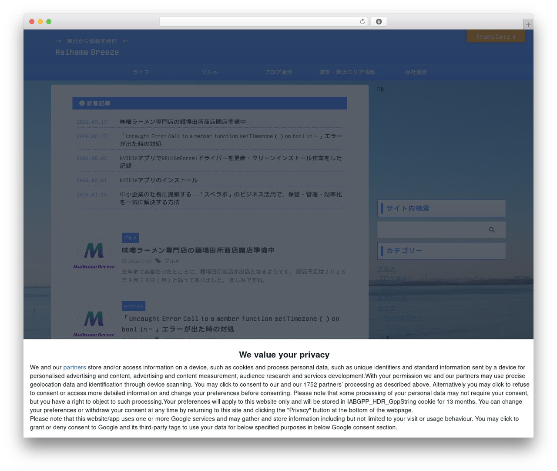Click the 2026.01.26 date in 新着記事
The height and width of the screenshot is (471, 557).
(91, 195)
